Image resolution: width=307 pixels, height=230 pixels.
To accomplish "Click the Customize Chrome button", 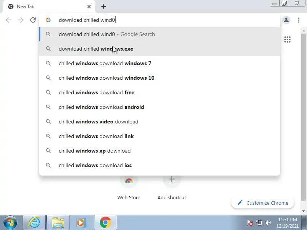I will 262,203.
